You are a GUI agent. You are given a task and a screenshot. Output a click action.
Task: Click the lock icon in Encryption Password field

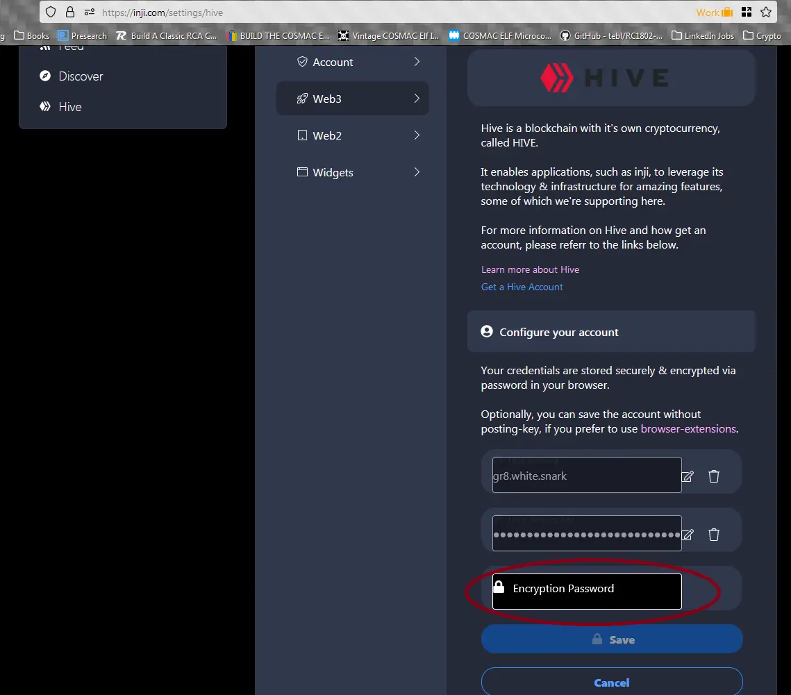[x=499, y=587]
